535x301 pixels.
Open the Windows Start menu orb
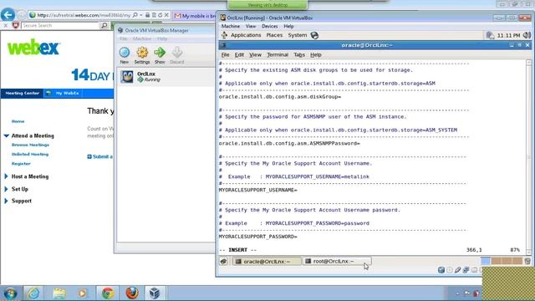[x=10, y=293]
